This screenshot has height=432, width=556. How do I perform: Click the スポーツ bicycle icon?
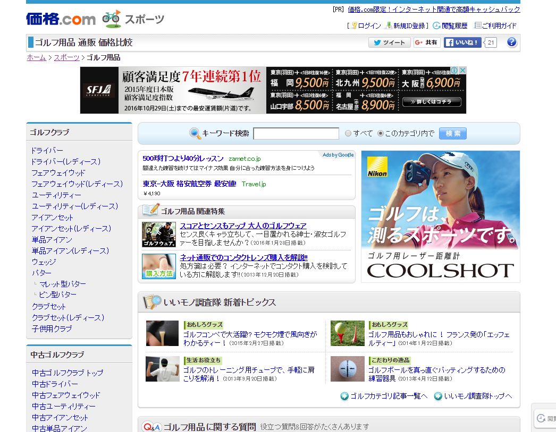(x=112, y=19)
